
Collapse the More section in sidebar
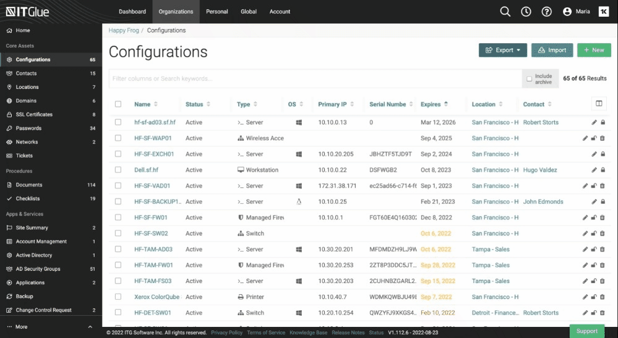tap(90, 327)
